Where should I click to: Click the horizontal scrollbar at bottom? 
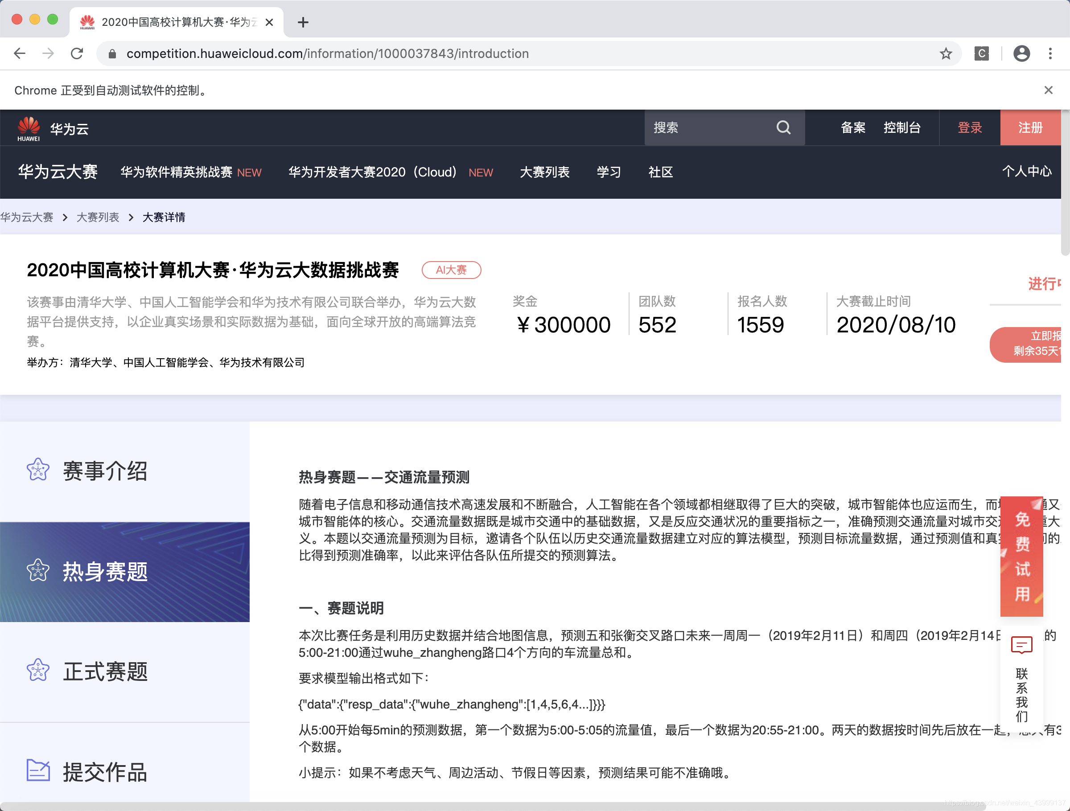tap(494, 806)
